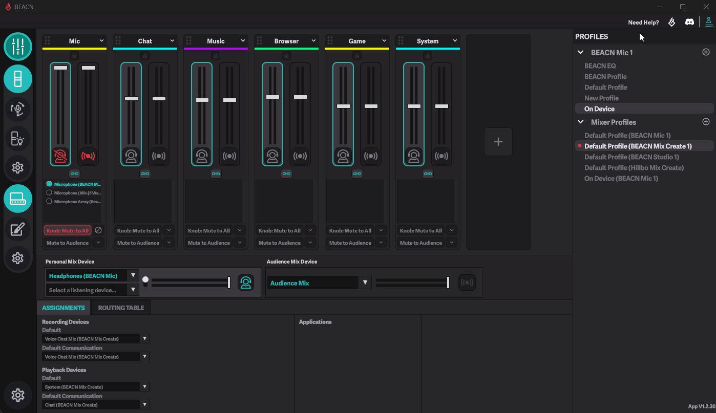This screenshot has width=716, height=413.
Task: Grab the System channel drag handle
Action: (401, 40)
